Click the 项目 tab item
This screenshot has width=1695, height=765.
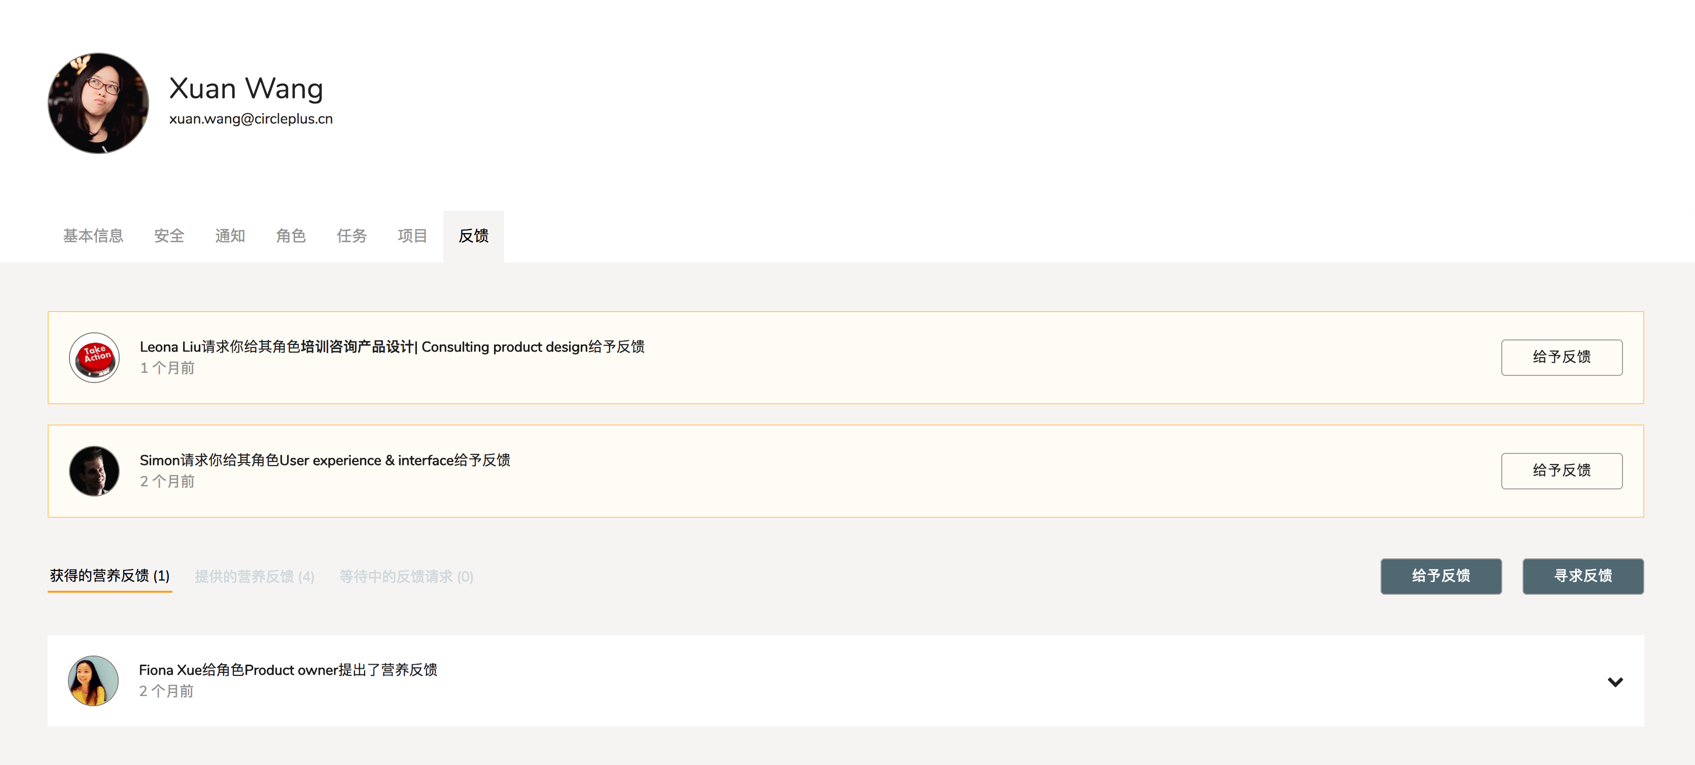coord(413,236)
